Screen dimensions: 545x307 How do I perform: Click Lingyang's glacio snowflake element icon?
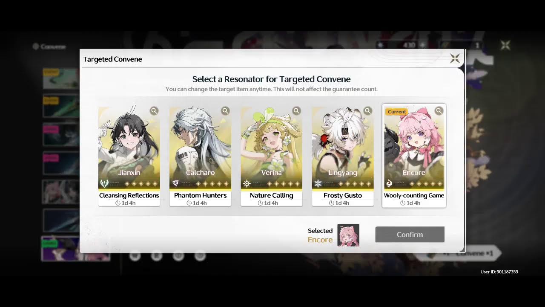pos(318,184)
